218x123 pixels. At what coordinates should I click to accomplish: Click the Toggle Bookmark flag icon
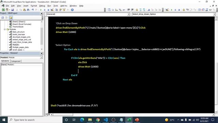(149, 10)
